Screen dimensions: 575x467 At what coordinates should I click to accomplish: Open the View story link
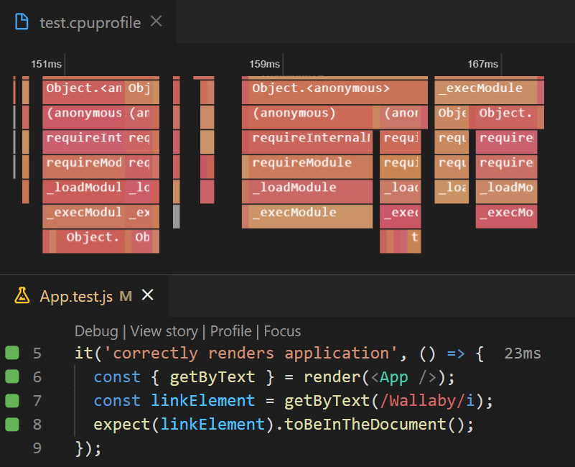(x=164, y=331)
